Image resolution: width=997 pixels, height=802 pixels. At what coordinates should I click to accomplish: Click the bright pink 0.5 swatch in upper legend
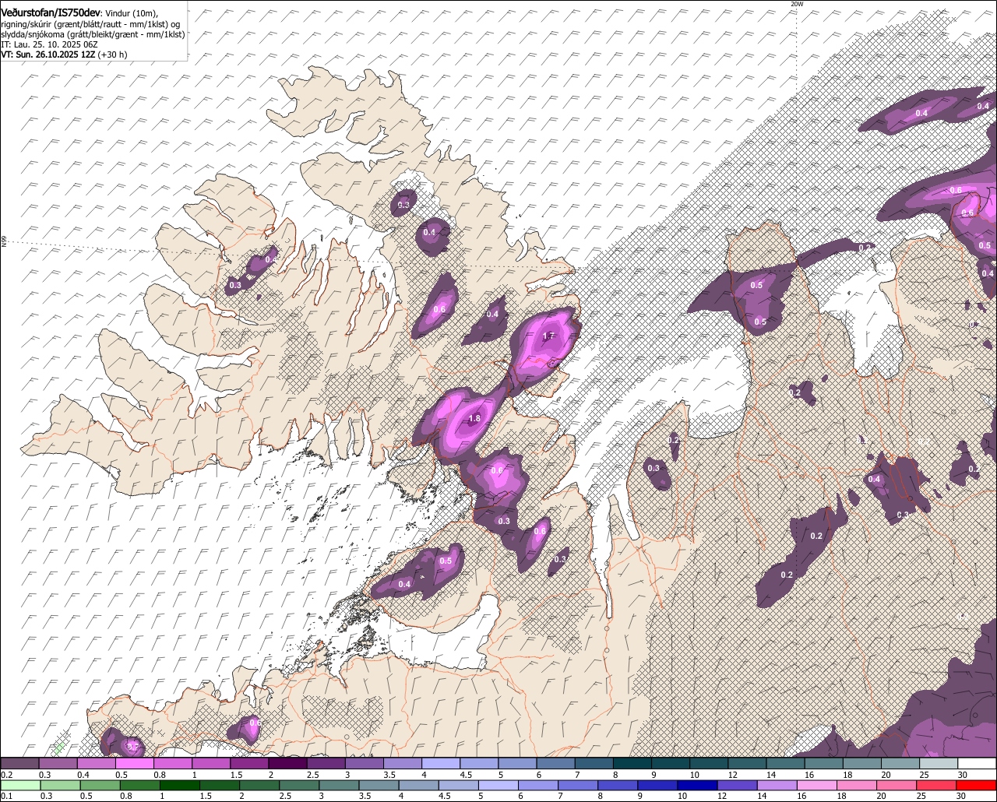point(135,763)
